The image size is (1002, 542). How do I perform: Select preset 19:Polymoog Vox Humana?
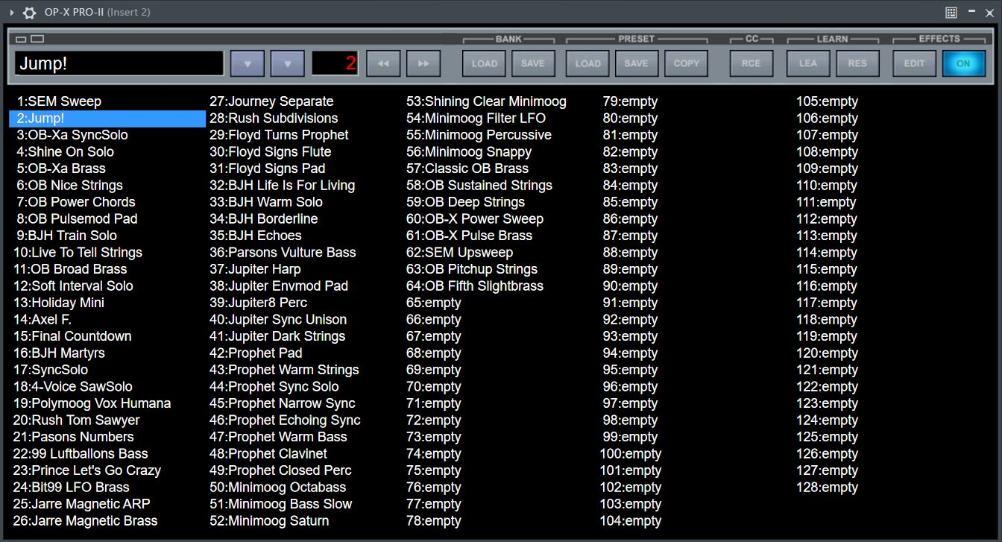[92, 403]
